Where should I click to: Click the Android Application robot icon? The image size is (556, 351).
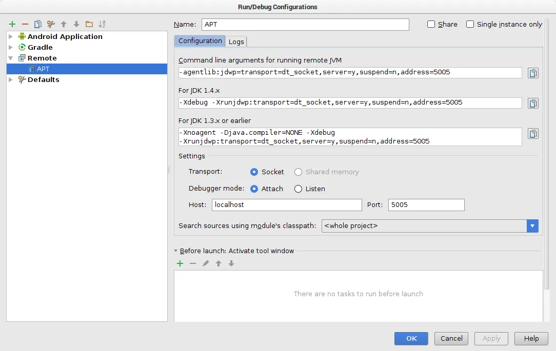coord(22,36)
